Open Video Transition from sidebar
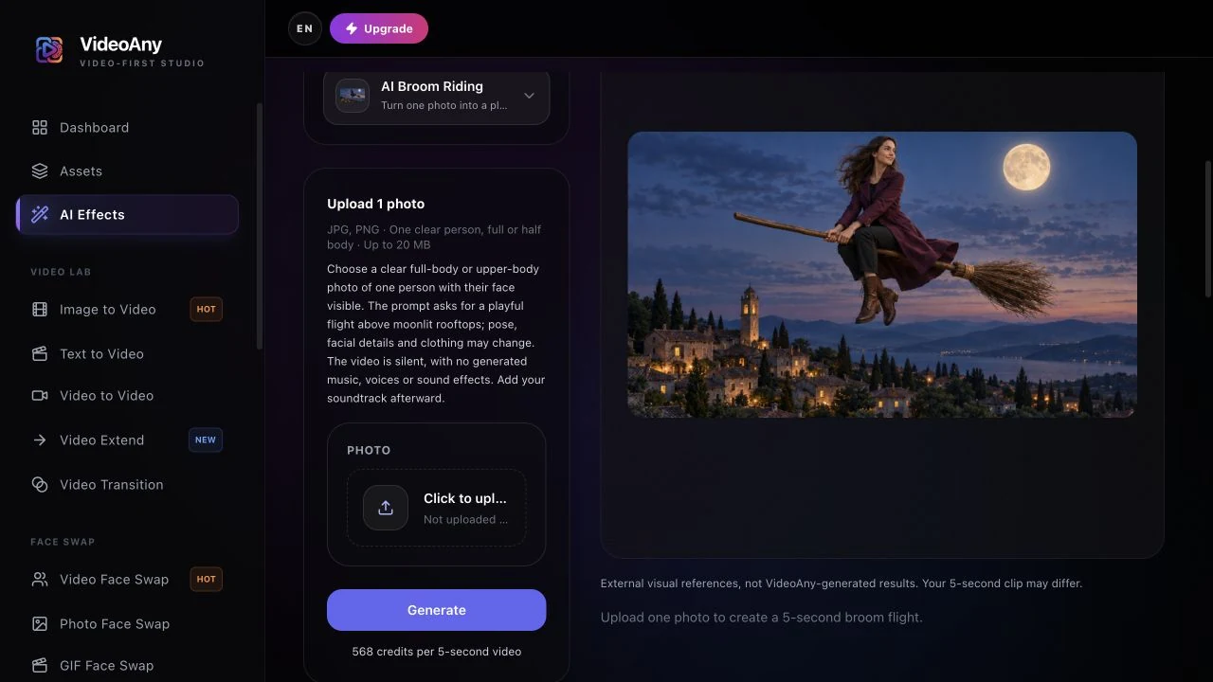Viewport: 1213px width, 682px height. coord(127,485)
